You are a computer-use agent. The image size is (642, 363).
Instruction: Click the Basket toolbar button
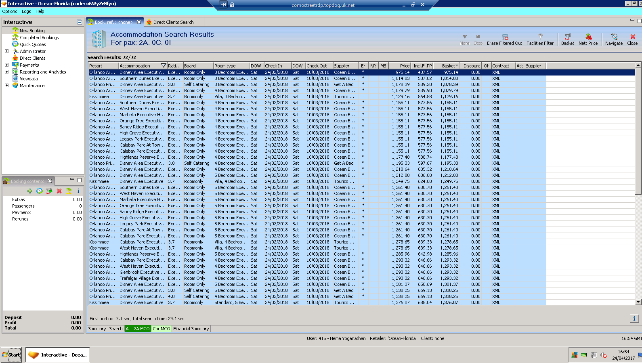click(x=568, y=40)
